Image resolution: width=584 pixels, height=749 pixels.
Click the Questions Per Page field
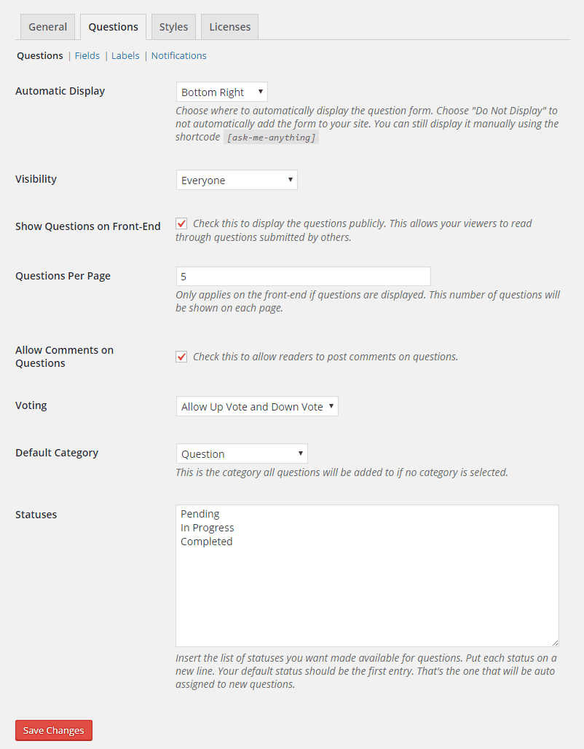[x=303, y=277]
